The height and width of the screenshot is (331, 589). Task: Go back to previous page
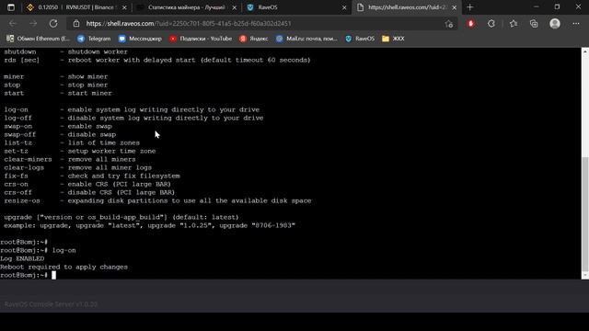13,23
